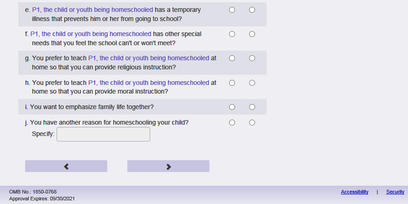Open the Accessibility link
This screenshot has width=408, height=204.
[x=355, y=192]
